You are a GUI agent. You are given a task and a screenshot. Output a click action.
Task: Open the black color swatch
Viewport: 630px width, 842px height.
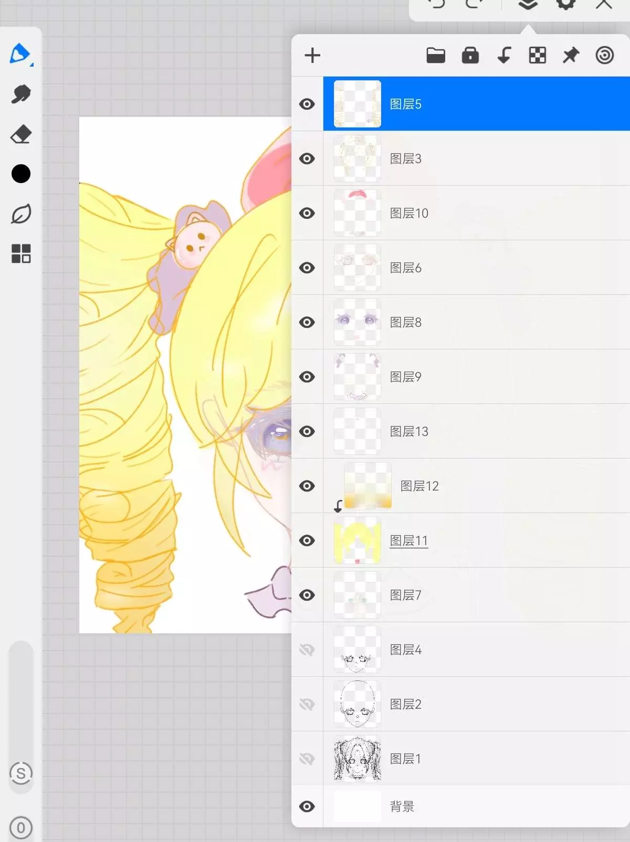tap(21, 174)
